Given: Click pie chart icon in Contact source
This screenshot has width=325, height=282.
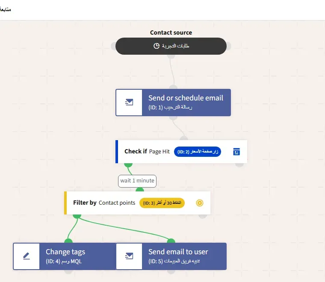Looking at the screenshot, I should pos(156,46).
